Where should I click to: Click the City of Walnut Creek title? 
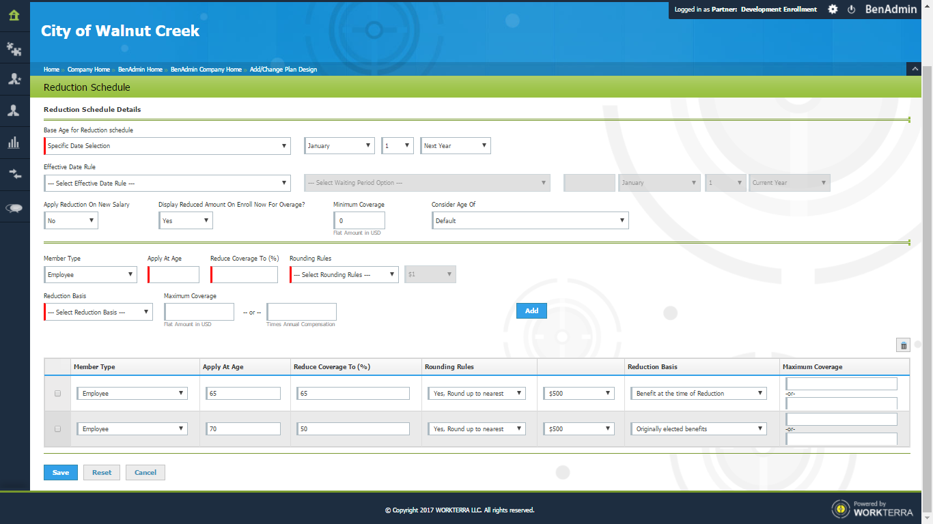(x=120, y=31)
